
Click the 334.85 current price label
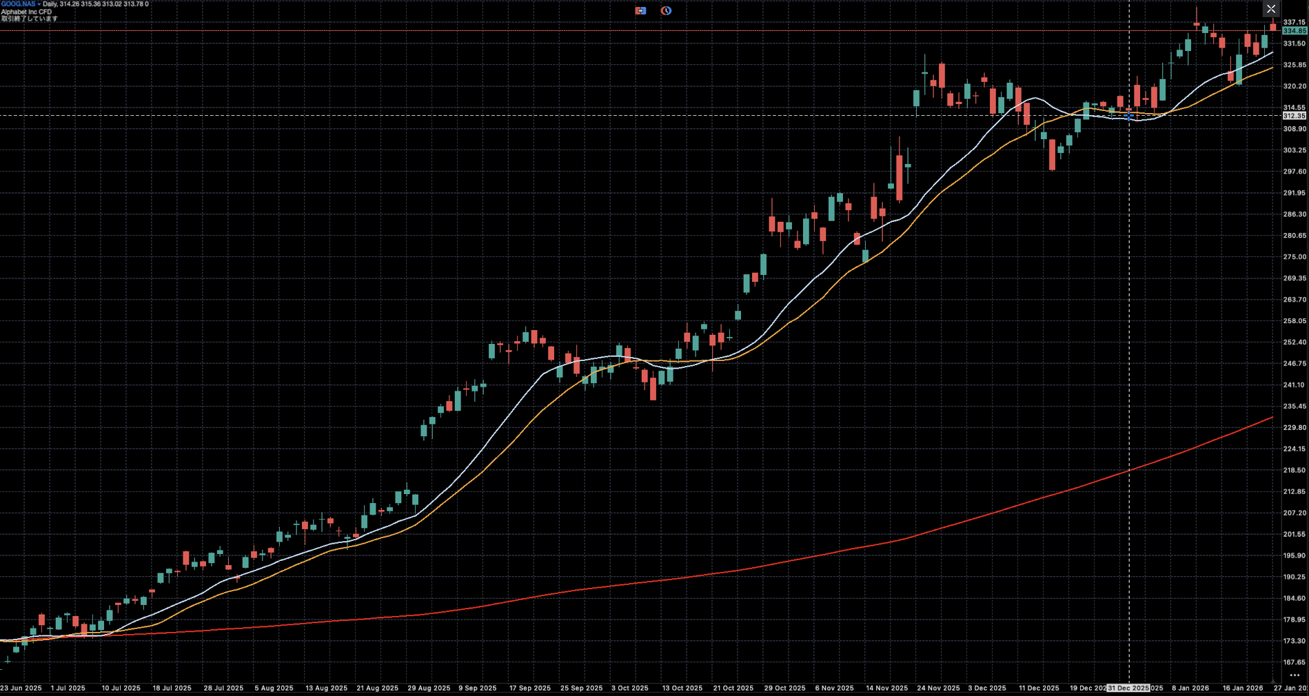coord(1295,31)
